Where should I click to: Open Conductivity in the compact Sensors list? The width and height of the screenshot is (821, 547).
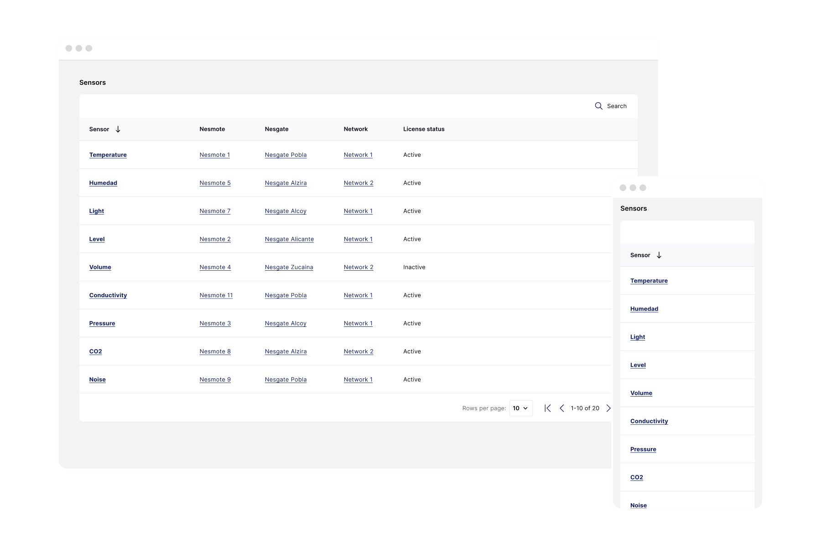pos(649,421)
